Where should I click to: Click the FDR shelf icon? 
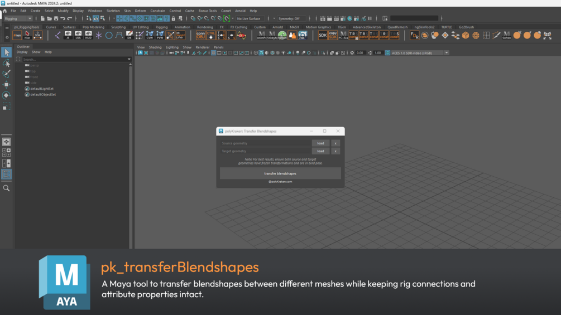(x=414, y=35)
